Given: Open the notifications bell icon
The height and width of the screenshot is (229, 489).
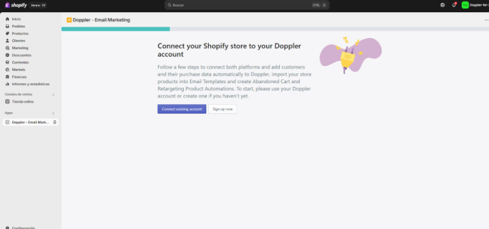Looking at the screenshot, I should pos(453,5).
